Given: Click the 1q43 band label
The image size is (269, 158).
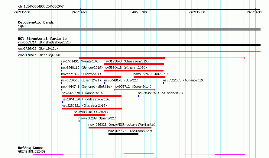Looking at the screenshot, I should point(22,26).
